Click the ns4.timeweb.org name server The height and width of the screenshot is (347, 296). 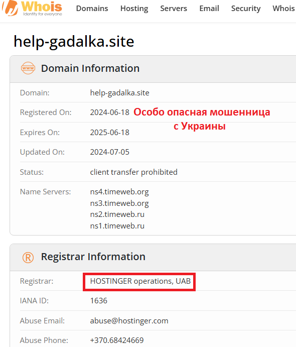click(x=119, y=192)
